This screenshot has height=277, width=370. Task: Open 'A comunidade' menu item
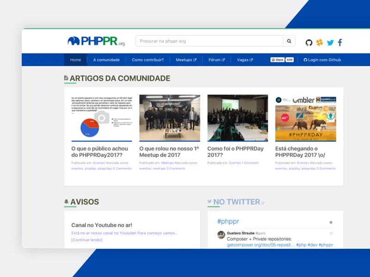(106, 60)
